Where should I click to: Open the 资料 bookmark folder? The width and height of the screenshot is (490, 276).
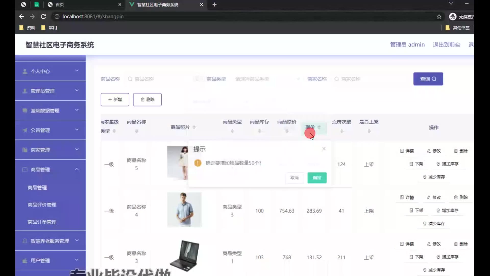pos(27,28)
